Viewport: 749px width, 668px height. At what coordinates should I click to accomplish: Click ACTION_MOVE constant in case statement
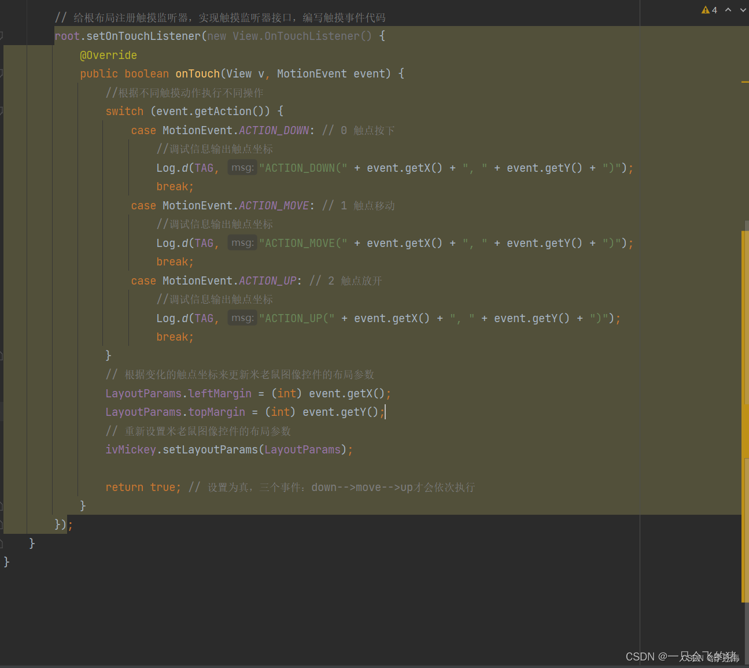pyautogui.click(x=274, y=206)
